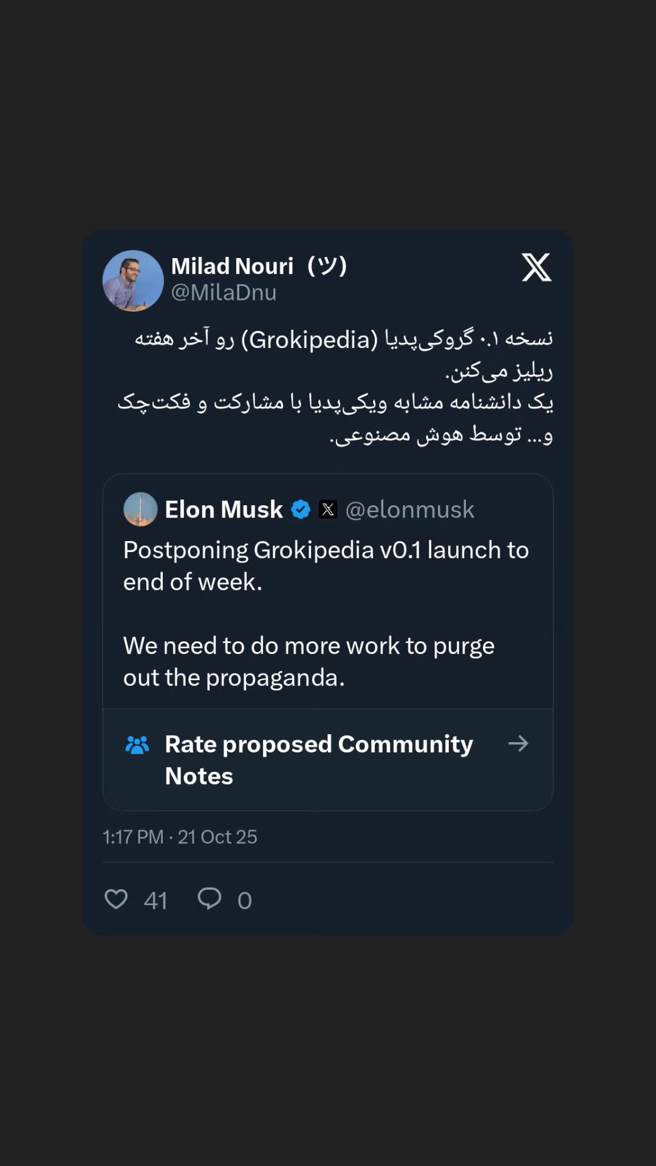Click the @MilaDnu handle

pos(224,293)
